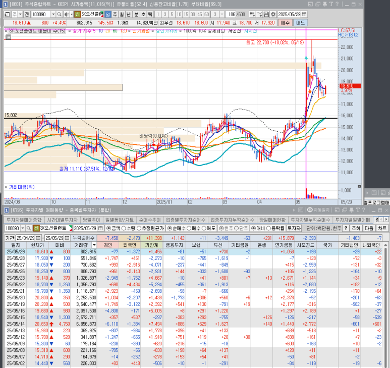Click the layout icon at far left of chart toolbar
The height and width of the screenshot is (368, 390).
(x=7, y=15)
